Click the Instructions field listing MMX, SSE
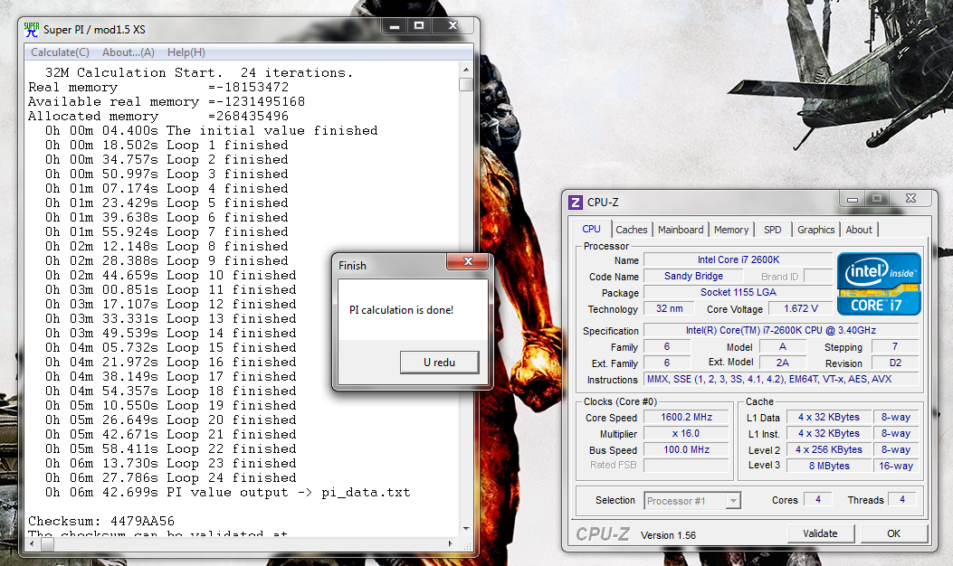953x566 pixels. [781, 379]
